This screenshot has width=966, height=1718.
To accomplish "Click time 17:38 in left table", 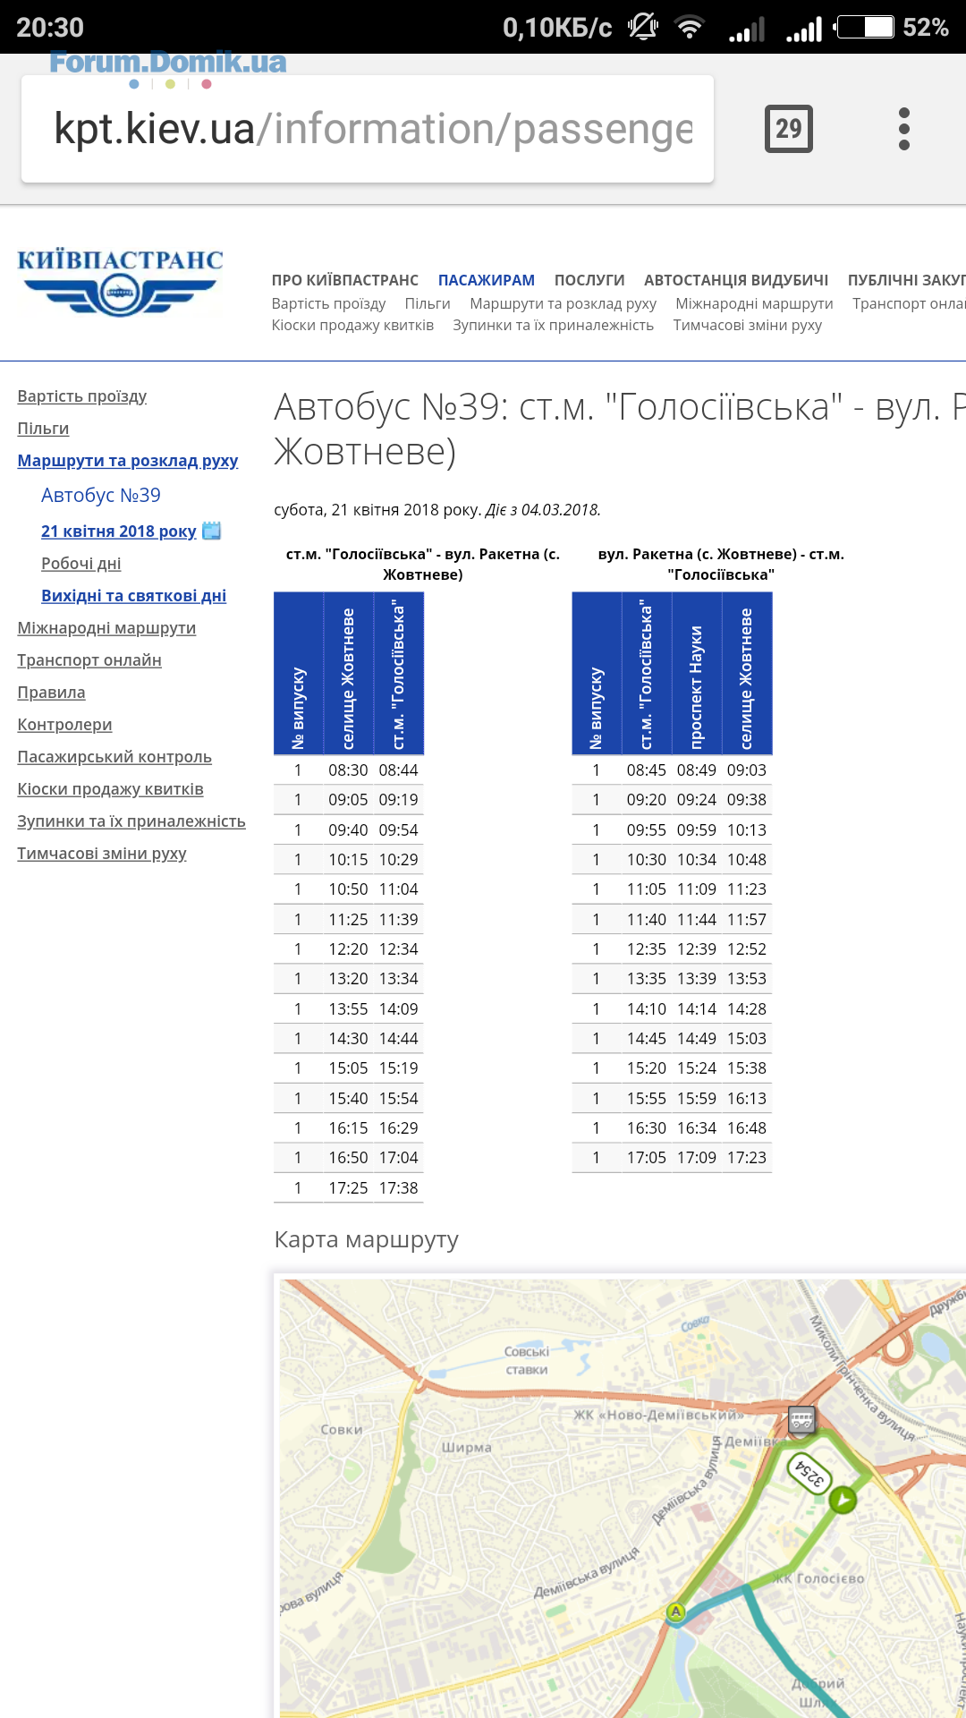I will (398, 1188).
